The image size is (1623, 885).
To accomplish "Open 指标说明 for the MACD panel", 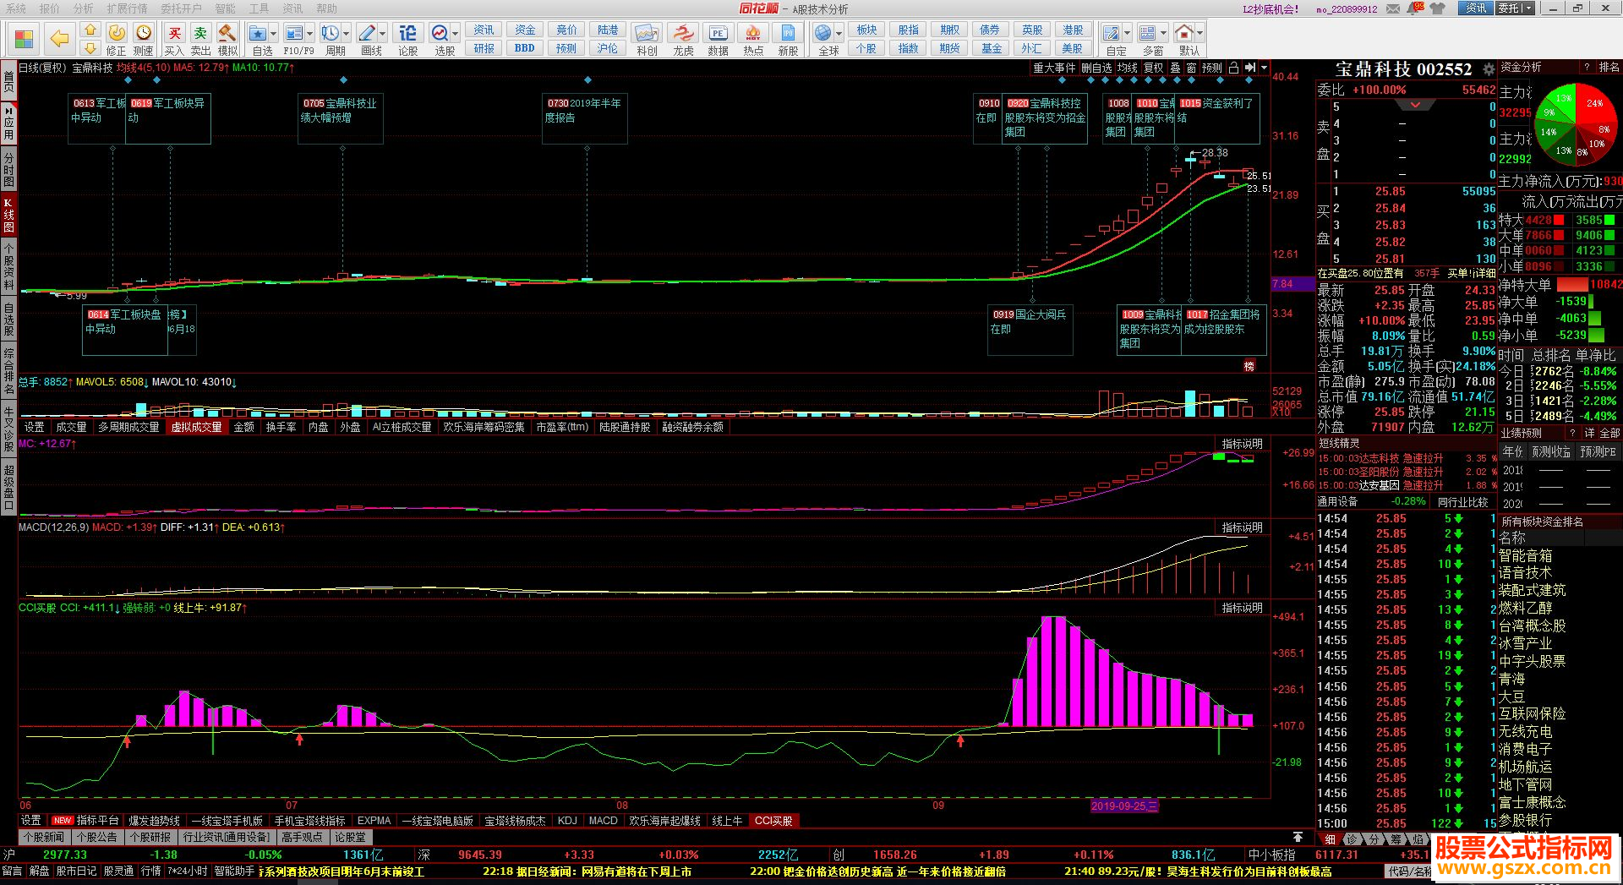I will tap(1242, 527).
